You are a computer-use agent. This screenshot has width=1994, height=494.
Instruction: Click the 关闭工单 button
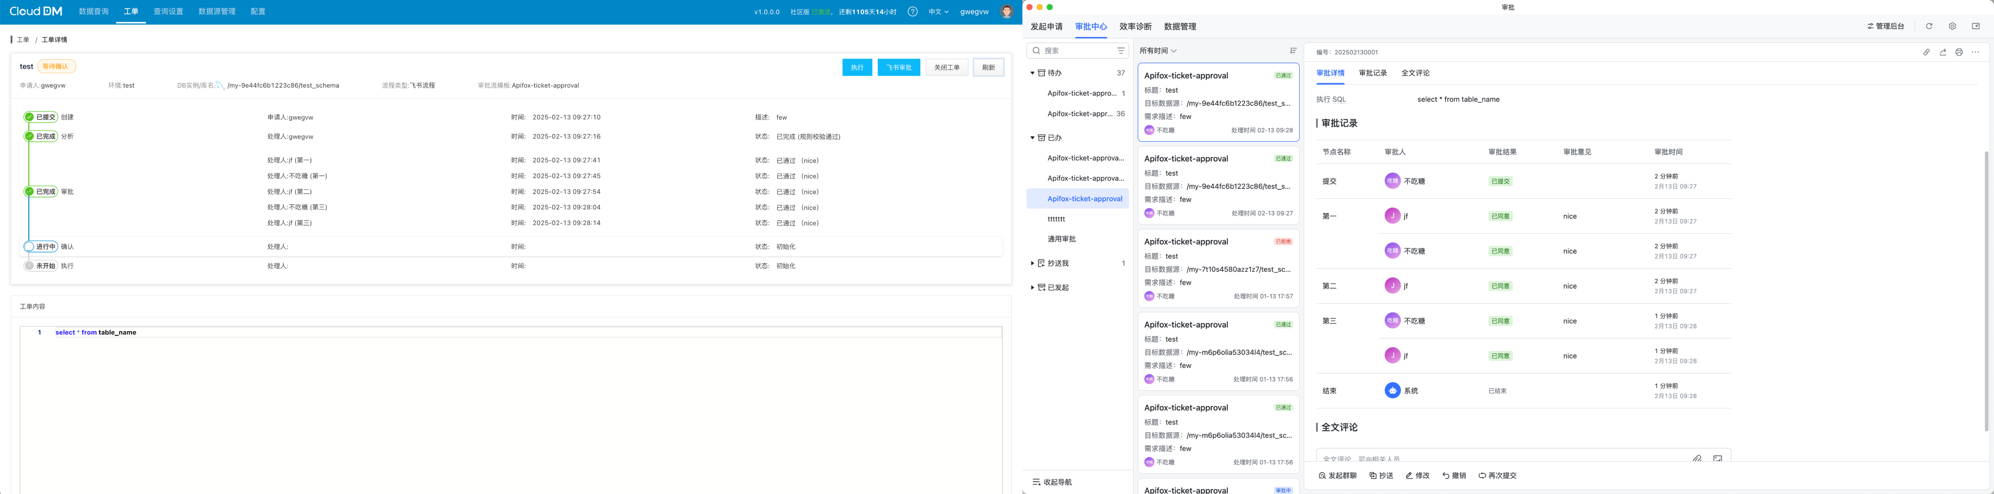(x=947, y=67)
